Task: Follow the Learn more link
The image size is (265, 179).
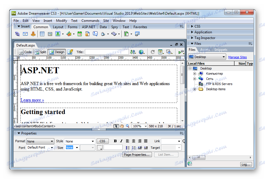Action: coord(32,100)
